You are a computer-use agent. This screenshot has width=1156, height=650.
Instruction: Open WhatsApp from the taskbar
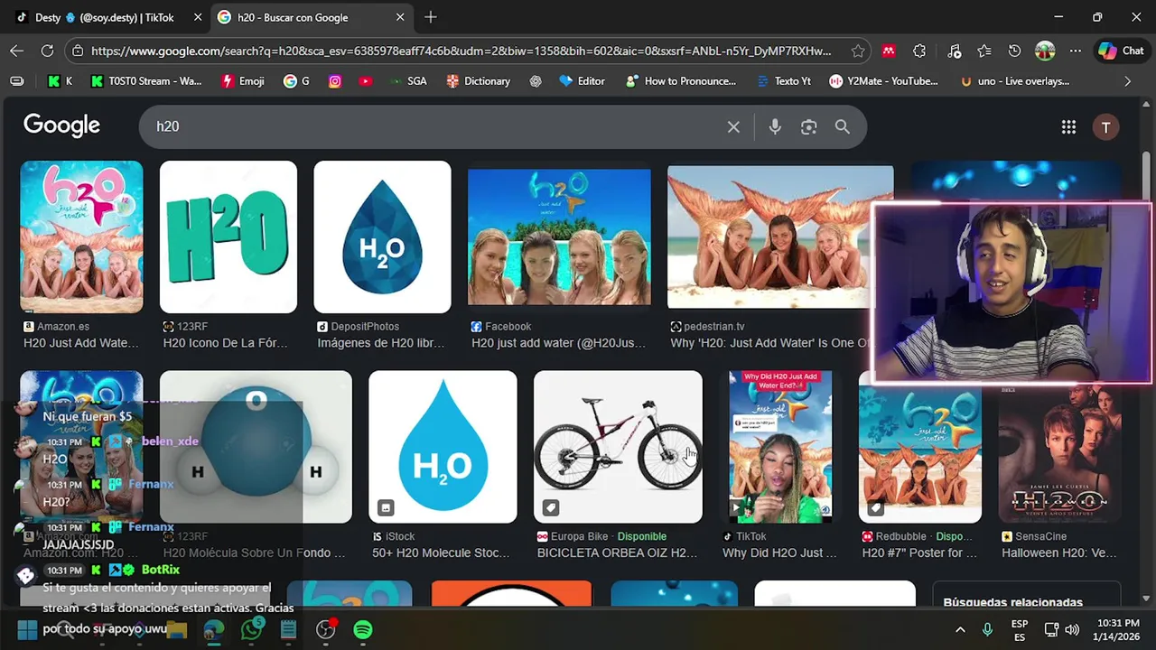point(252,629)
